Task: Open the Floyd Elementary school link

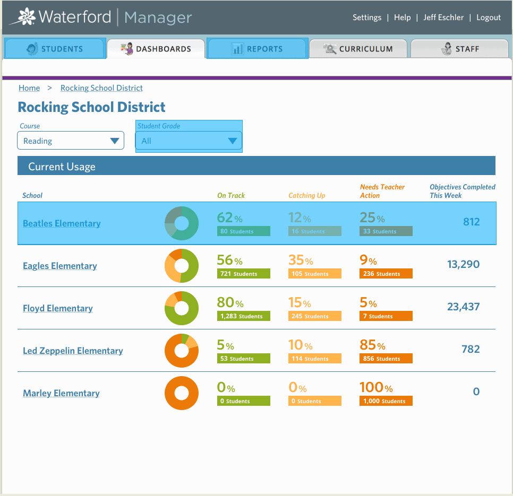Action: pyautogui.click(x=57, y=308)
